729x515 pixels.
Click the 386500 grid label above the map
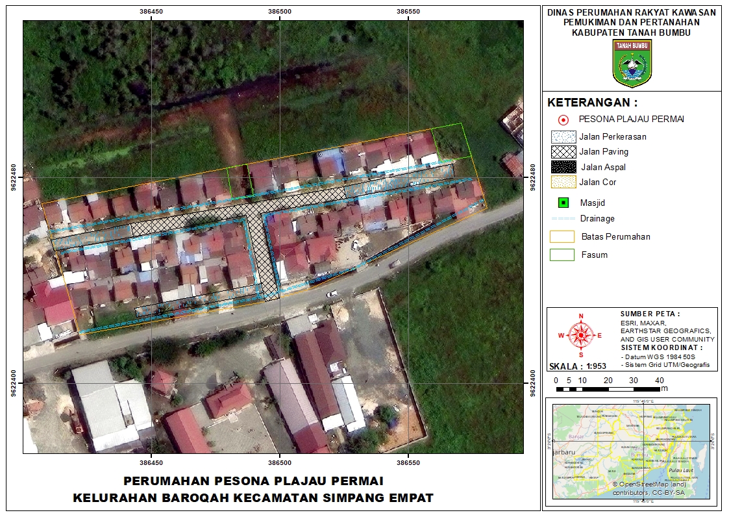(x=280, y=11)
